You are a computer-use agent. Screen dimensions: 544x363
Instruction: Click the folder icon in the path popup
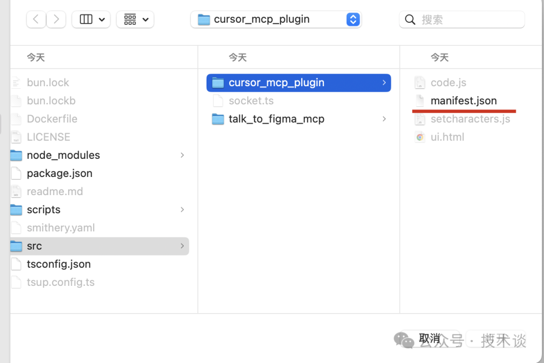(203, 20)
